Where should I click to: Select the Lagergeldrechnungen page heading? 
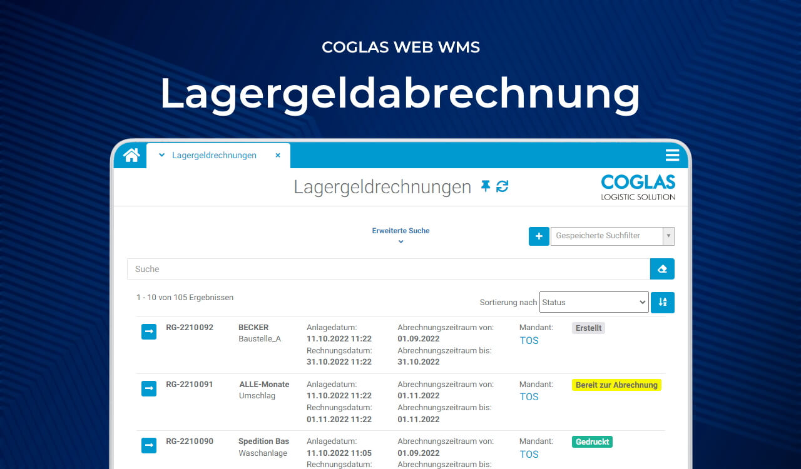[x=382, y=186]
